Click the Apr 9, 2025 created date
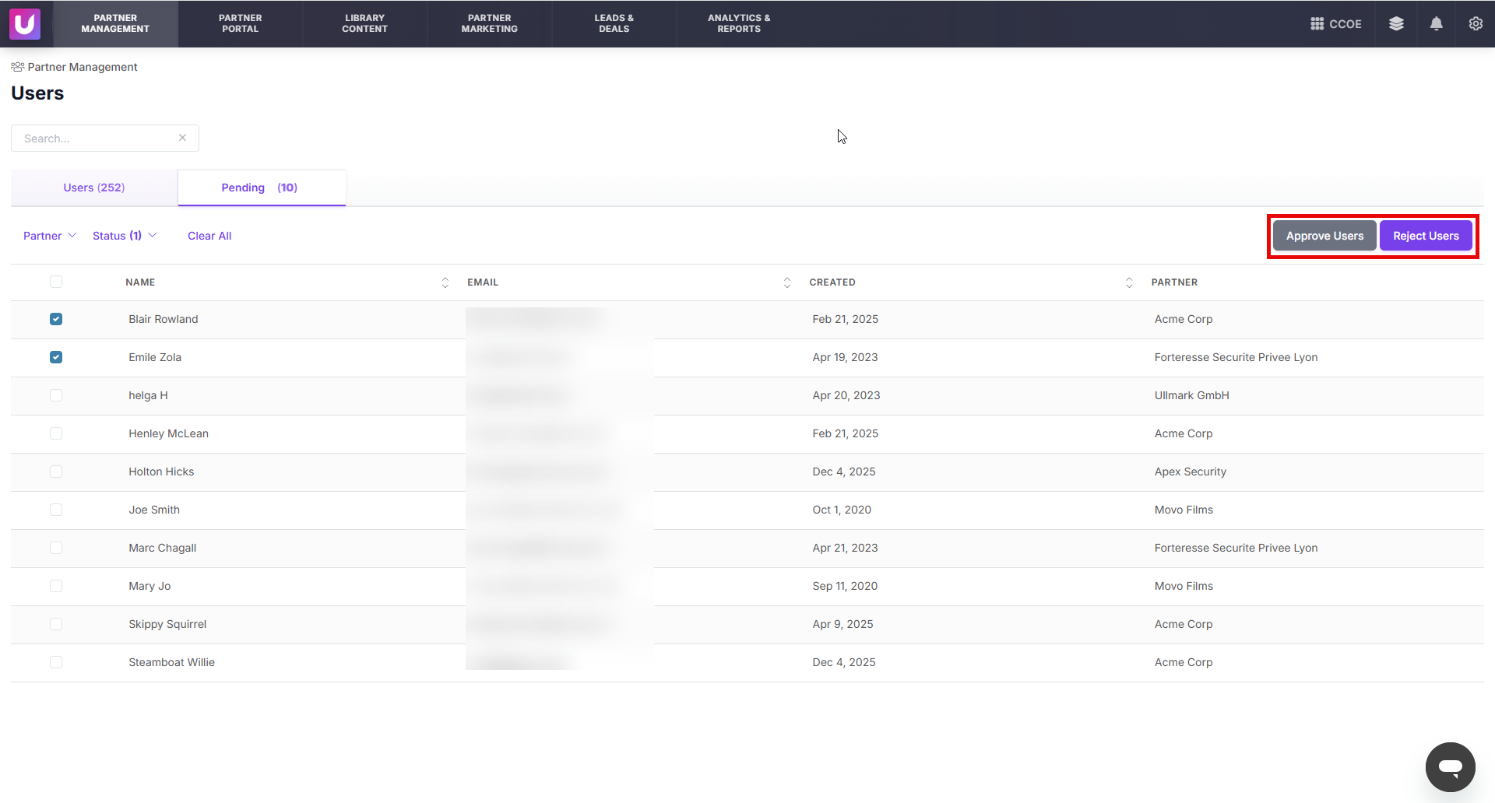This screenshot has height=803, width=1495. 842,624
